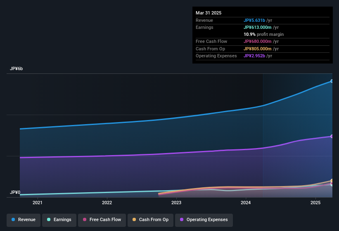
Task: Click the 2023 x-axis label
Action: click(x=176, y=203)
